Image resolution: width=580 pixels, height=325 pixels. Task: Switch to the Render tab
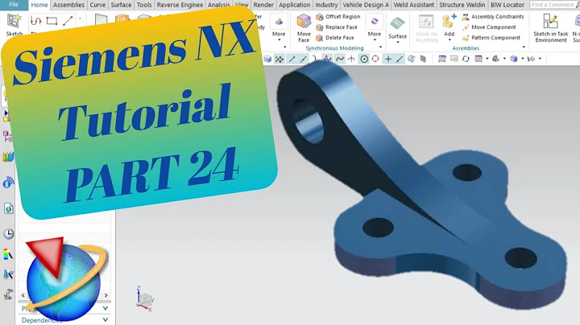[x=263, y=5]
